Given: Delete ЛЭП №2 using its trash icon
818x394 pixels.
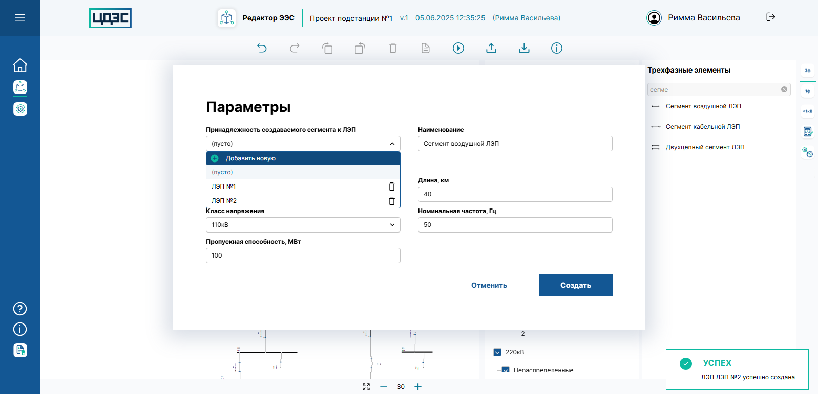Looking at the screenshot, I should pyautogui.click(x=392, y=201).
